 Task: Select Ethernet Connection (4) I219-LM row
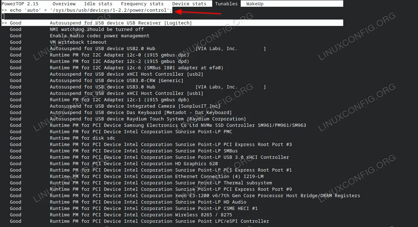click(136, 176)
